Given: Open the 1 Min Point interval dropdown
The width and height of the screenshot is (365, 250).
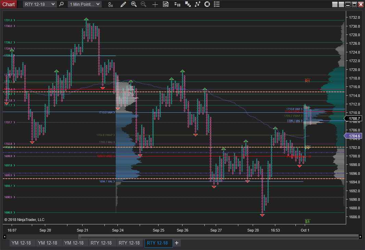Looking at the screenshot, I should (85, 4).
